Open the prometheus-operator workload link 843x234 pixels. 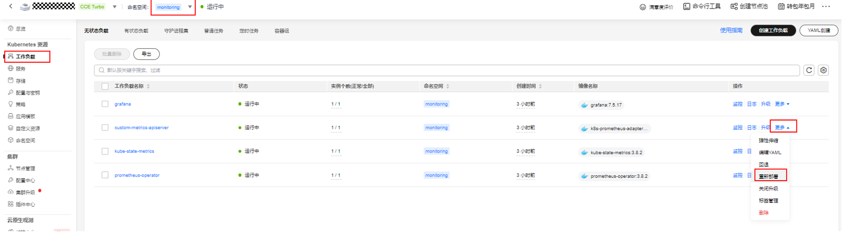click(x=137, y=175)
